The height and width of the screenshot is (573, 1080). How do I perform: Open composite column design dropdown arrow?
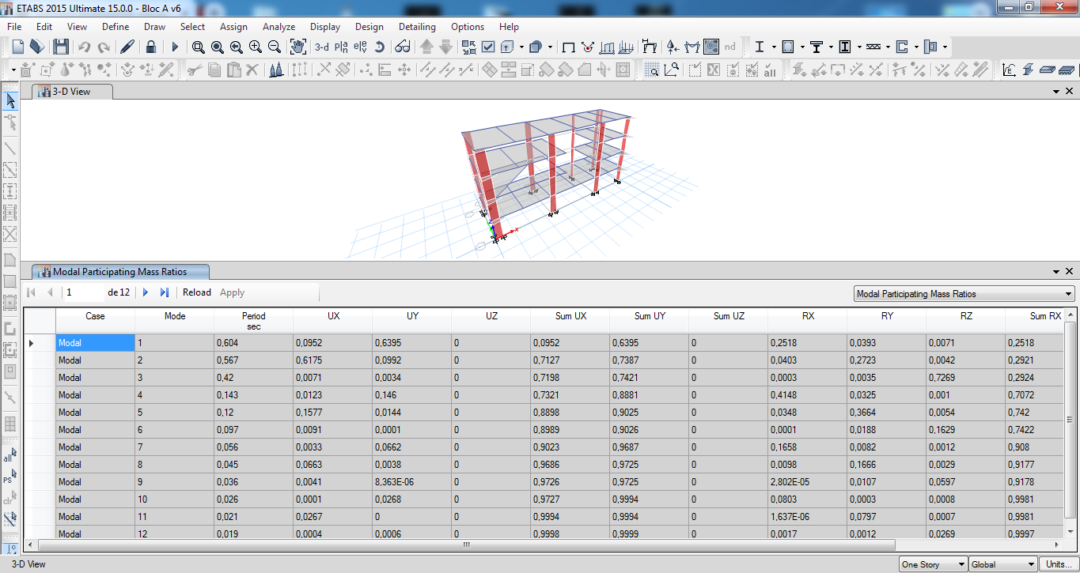tap(860, 47)
